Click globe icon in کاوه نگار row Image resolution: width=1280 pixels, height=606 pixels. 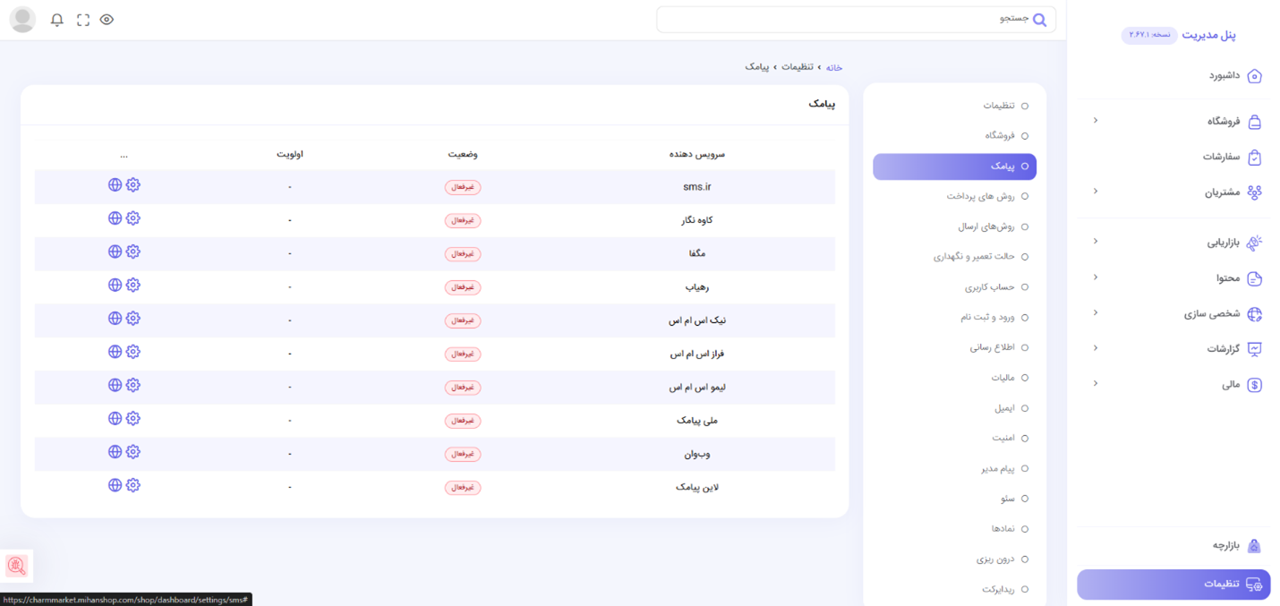pos(115,218)
